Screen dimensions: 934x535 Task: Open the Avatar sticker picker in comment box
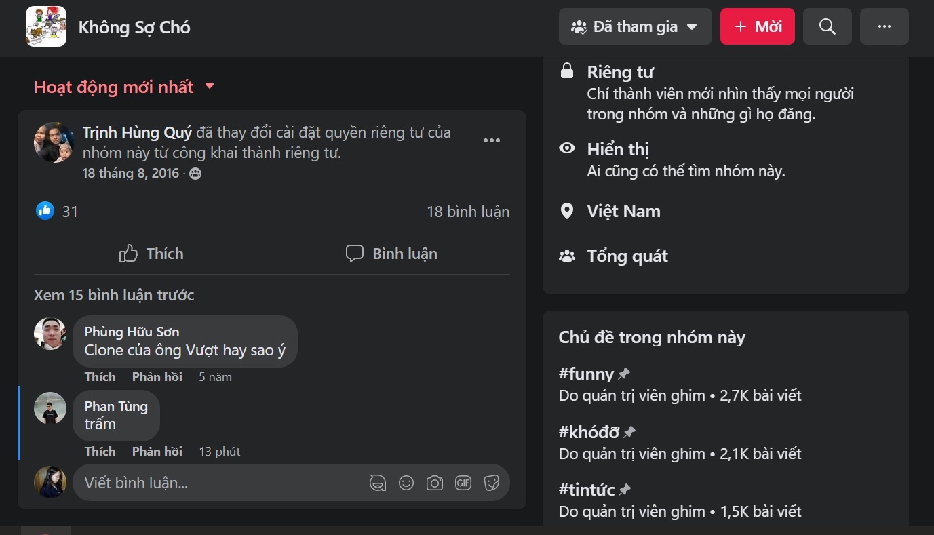[x=378, y=482]
